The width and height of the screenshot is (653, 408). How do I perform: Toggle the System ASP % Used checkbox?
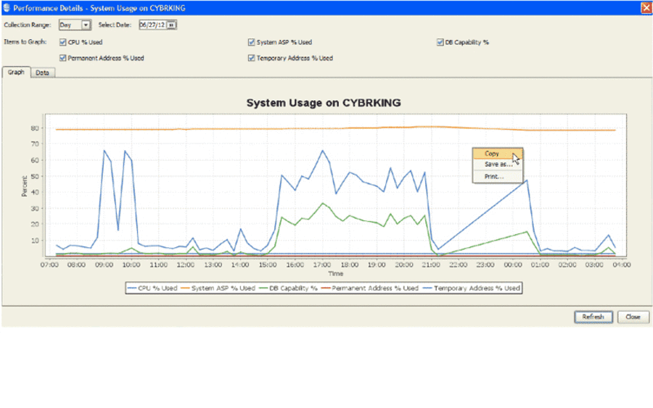click(251, 42)
